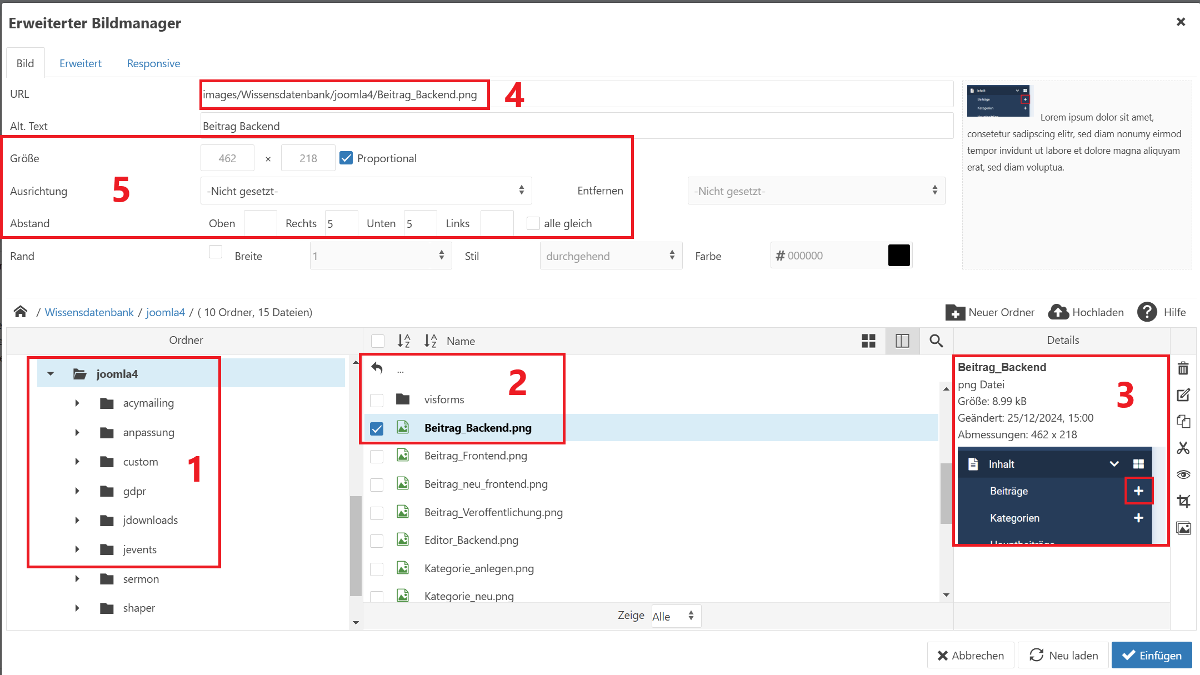Screen dimensions: 1200x675
Task: Open the Ausrichtung dropdown
Action: [x=366, y=191]
